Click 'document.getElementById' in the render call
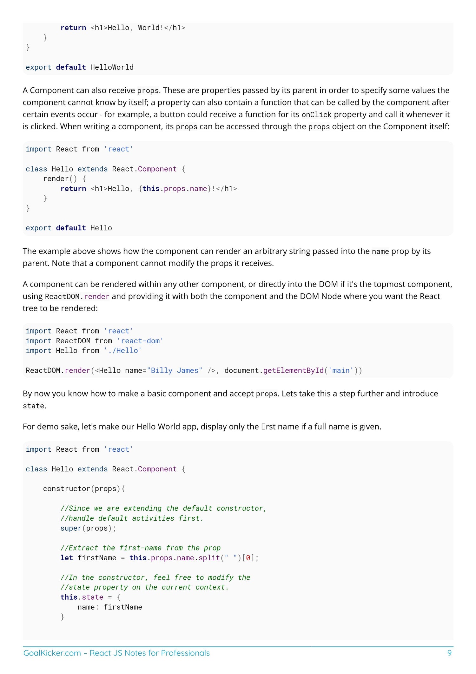The height and width of the screenshot is (674, 476). pos(274,371)
